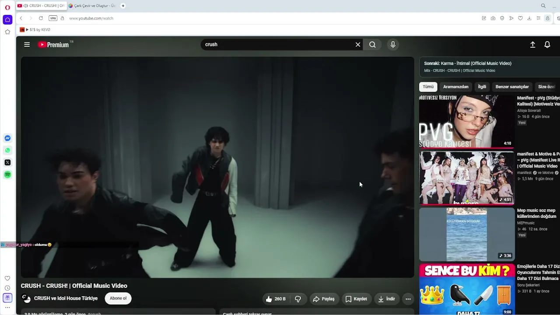Open YouTube notifications bell

click(547, 45)
